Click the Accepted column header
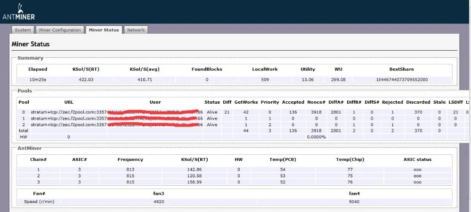This screenshot has width=471, height=212. (x=293, y=102)
